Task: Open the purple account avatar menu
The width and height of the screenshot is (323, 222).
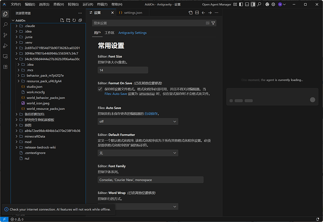Action: (x=282, y=4)
